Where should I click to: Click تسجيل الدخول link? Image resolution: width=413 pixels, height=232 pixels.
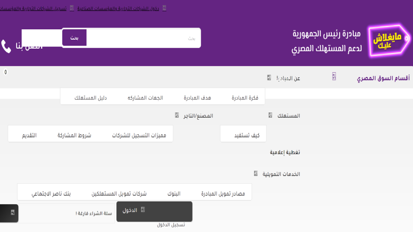(x=171, y=225)
